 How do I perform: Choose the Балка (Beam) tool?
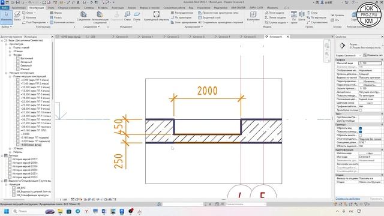[x=17, y=16]
